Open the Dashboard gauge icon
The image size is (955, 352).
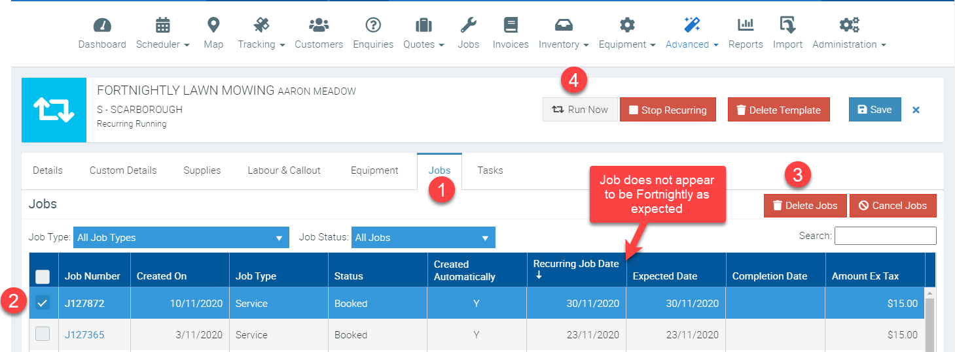coord(102,25)
